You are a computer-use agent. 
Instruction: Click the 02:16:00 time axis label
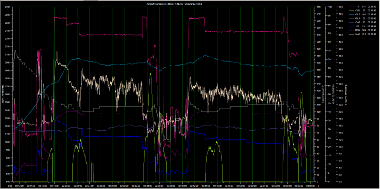click(x=43, y=186)
